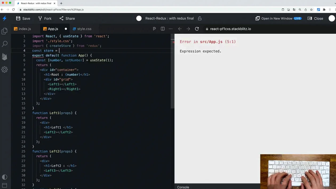This screenshot has width=336, height=189.
Task: Bookmark this page with star icon
Action: click(x=311, y=10)
